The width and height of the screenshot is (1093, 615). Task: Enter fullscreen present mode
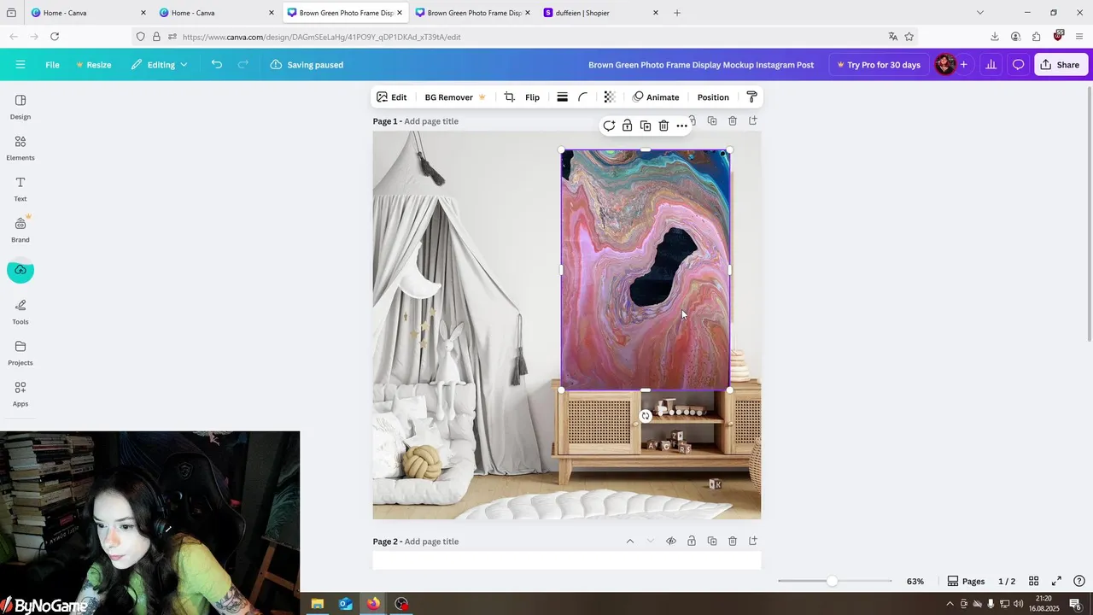[x=1056, y=581]
